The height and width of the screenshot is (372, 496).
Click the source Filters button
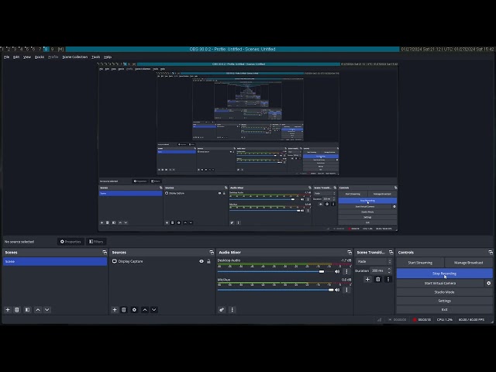[96, 242]
